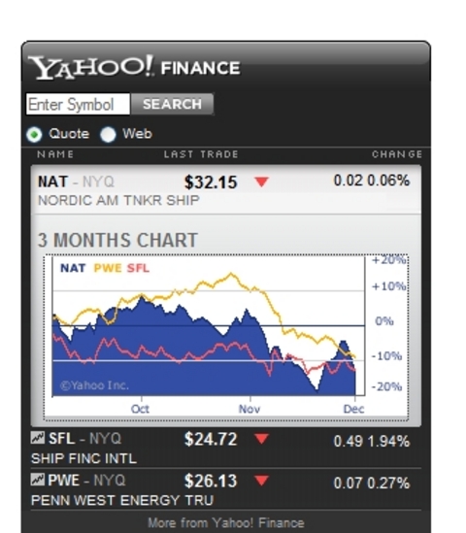
Task: Click the chart icon beside PWE
Action: point(38,480)
